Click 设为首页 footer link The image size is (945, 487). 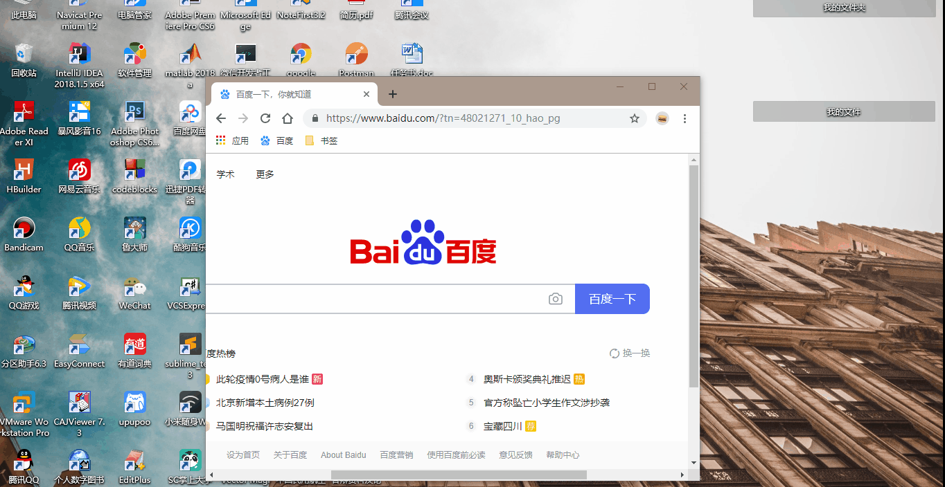pyautogui.click(x=243, y=455)
